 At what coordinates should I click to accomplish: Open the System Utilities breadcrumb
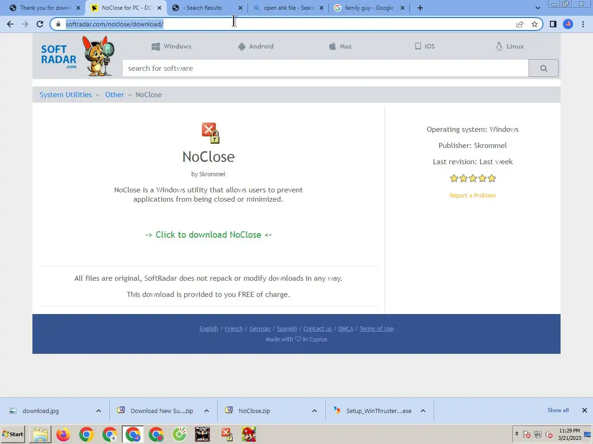click(x=66, y=94)
